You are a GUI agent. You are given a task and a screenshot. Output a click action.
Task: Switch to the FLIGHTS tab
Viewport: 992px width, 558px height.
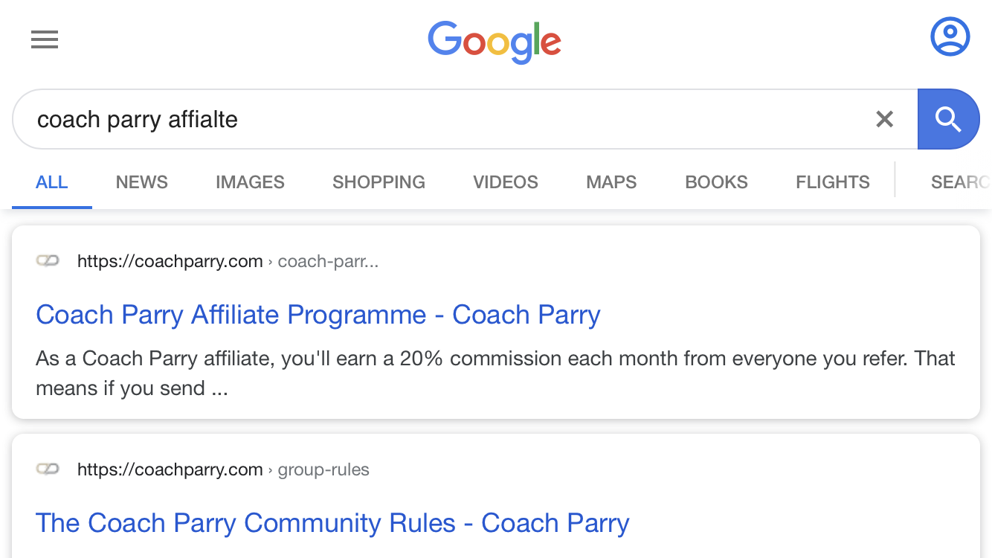tap(832, 182)
